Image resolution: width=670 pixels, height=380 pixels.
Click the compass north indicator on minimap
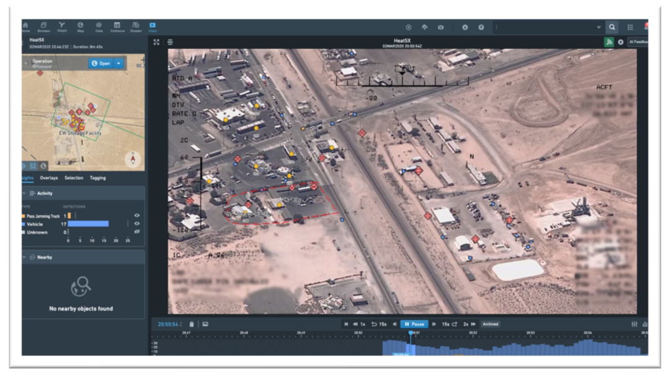(x=133, y=159)
